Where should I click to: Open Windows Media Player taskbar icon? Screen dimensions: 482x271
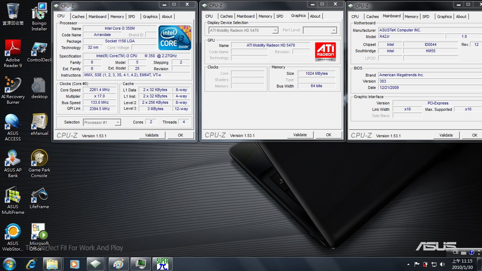coord(74,264)
